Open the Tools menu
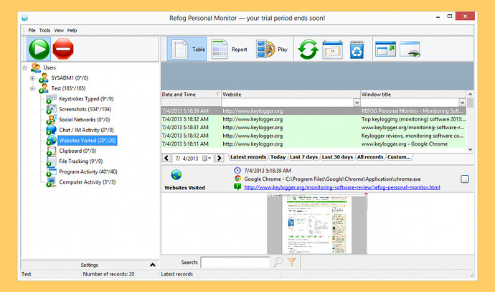495x292 pixels. click(44, 30)
